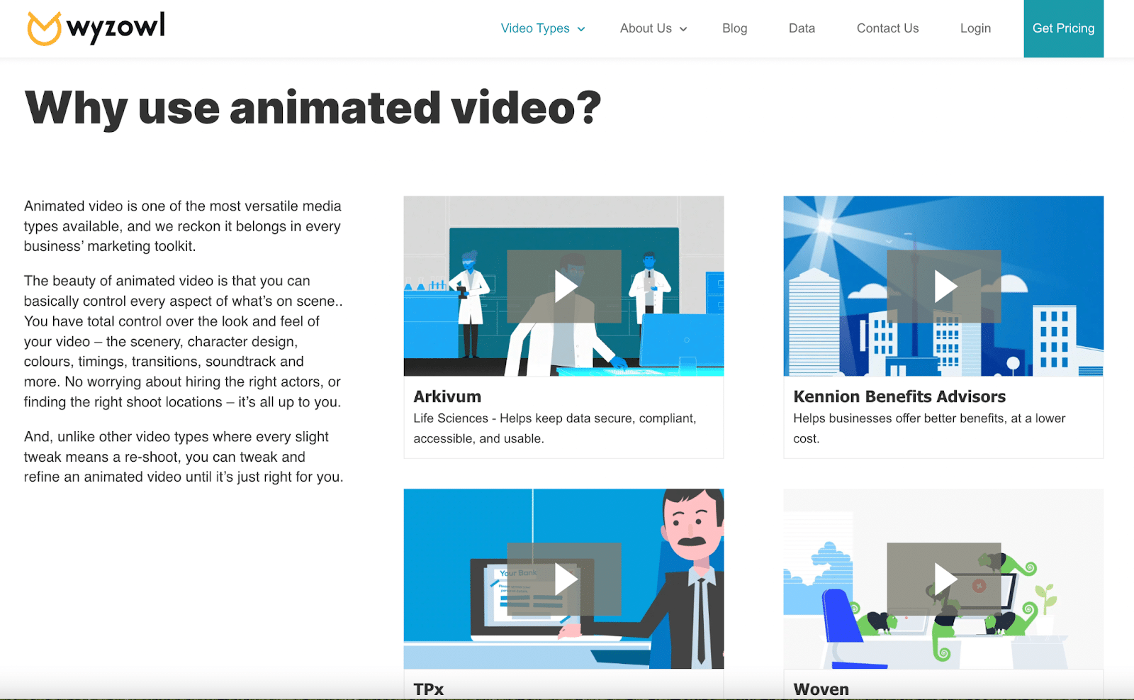Expand the Video Types dropdown chevron

(x=581, y=29)
